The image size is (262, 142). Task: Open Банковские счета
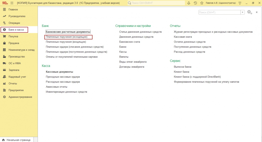coord(129,42)
